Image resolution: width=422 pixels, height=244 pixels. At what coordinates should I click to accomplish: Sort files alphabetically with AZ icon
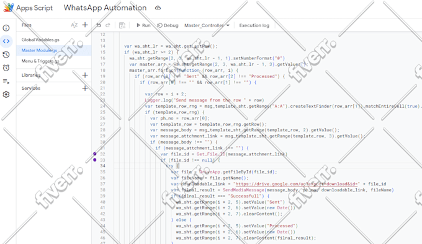74,25
